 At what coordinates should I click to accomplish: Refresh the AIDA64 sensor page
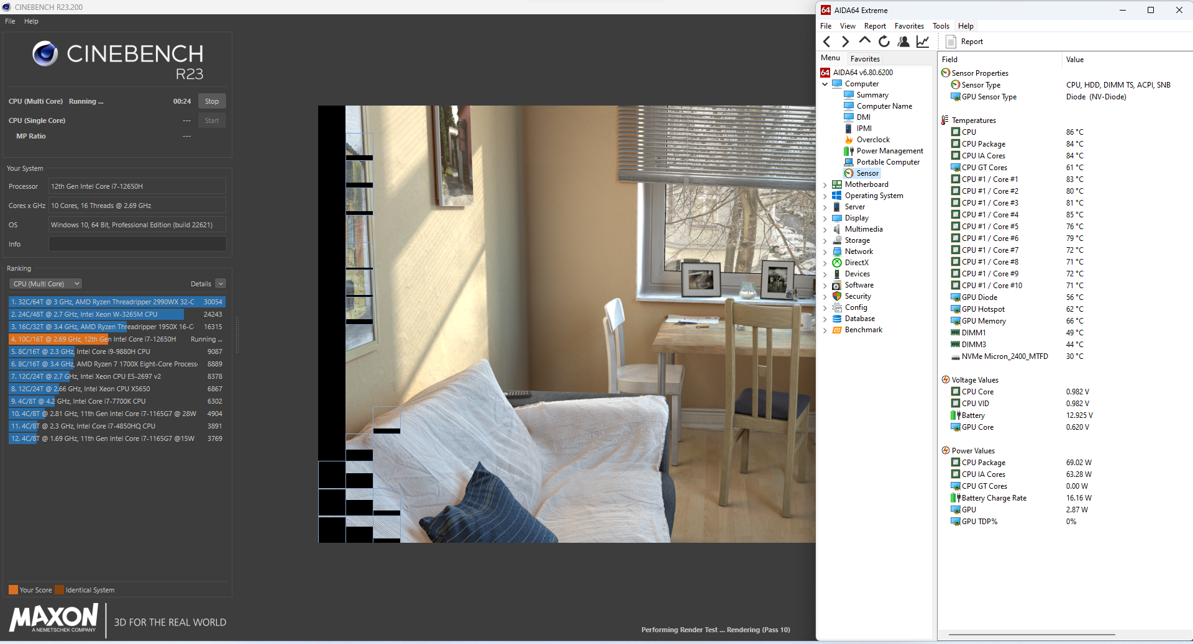point(884,42)
